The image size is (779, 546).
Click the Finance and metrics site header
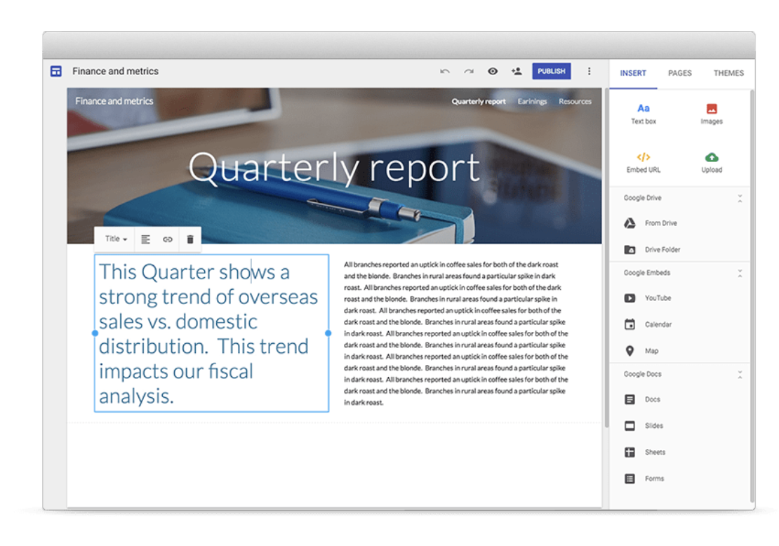(x=114, y=101)
